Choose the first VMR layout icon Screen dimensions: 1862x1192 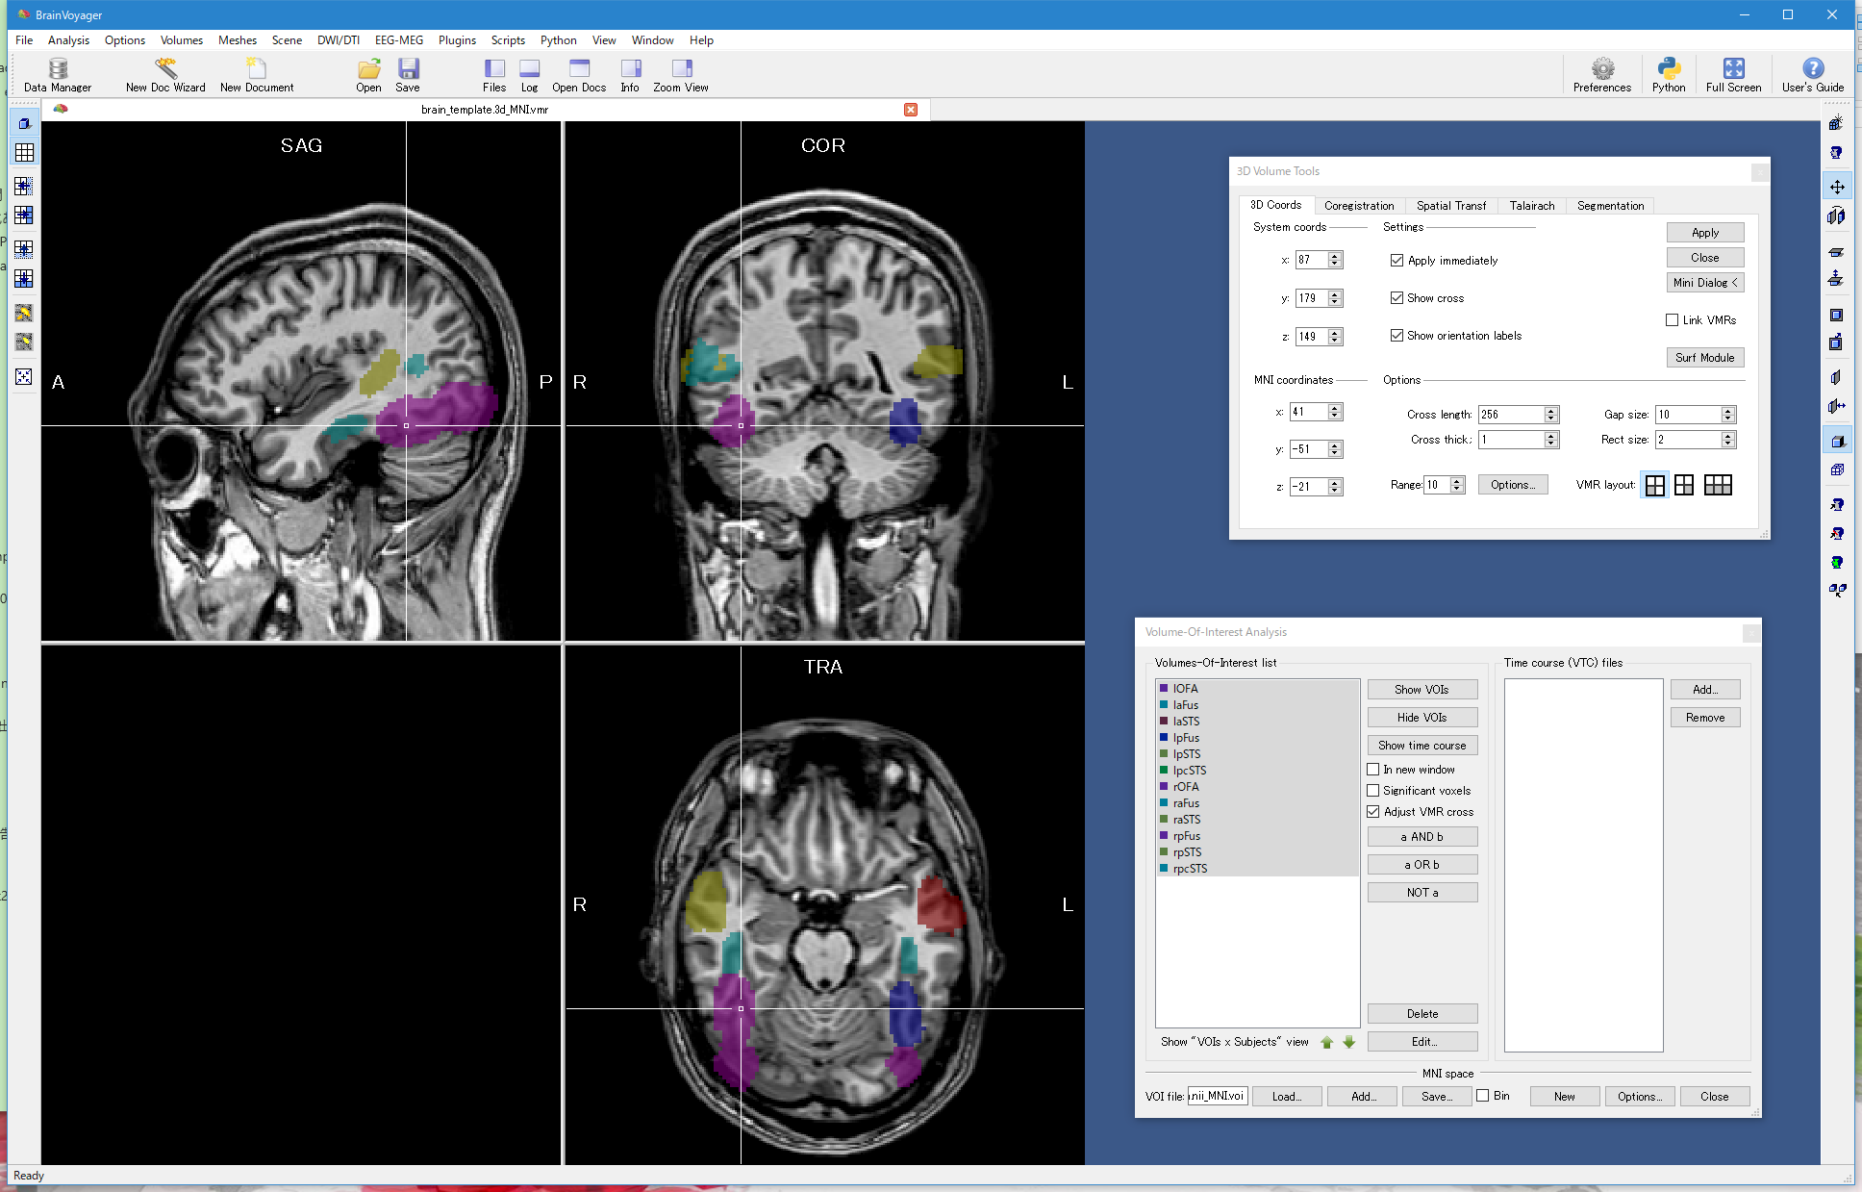(1655, 485)
